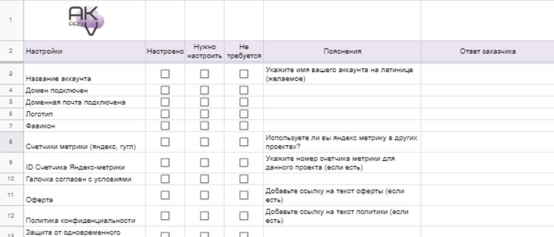Check Настроено box for Фавикон
This screenshot has width=554, height=237.
coord(165,125)
